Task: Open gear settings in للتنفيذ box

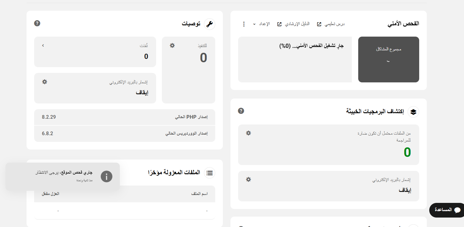Action: coord(172,45)
